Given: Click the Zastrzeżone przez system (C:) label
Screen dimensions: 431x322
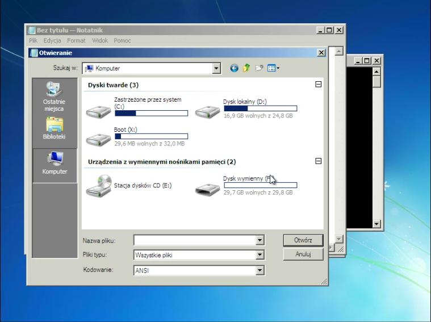Looking at the screenshot, I should [x=148, y=103].
